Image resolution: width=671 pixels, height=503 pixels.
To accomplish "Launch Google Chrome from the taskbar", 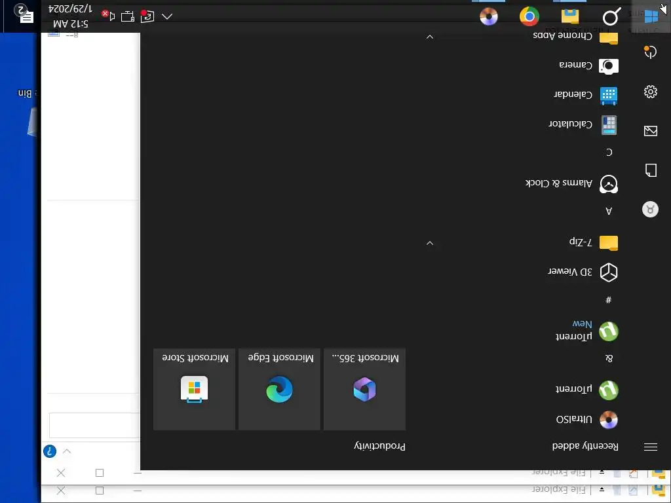I will coord(529,16).
